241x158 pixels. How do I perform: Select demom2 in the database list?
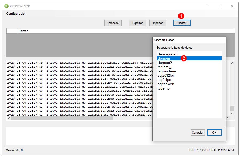click(x=189, y=63)
